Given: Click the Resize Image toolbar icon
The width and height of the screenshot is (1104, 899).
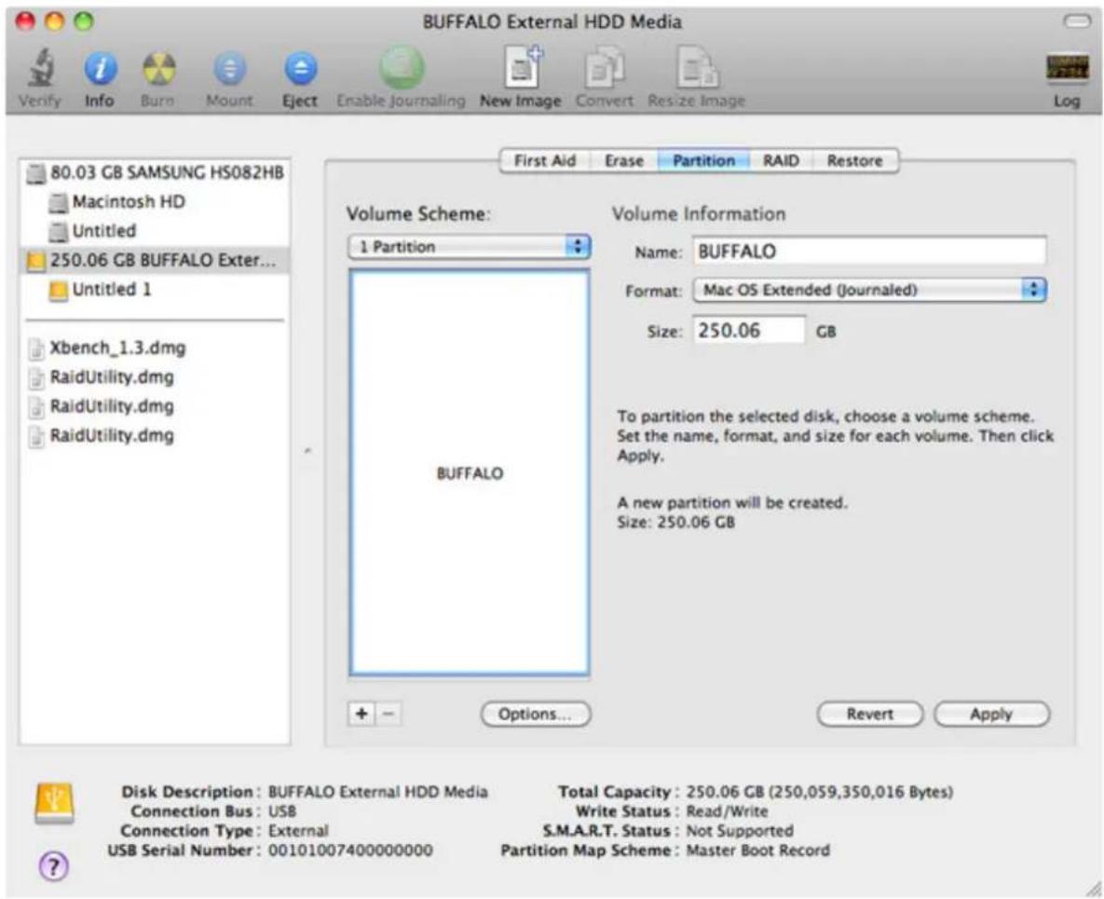Looking at the screenshot, I should tap(697, 68).
